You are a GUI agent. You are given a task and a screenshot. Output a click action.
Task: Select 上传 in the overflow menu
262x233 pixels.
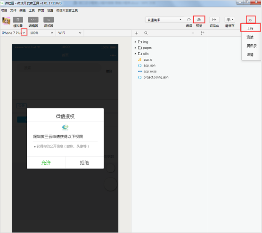click(x=250, y=28)
